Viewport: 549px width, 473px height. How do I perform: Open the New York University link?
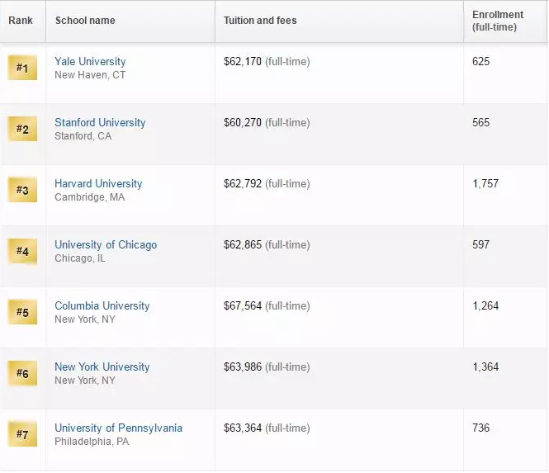coord(102,367)
